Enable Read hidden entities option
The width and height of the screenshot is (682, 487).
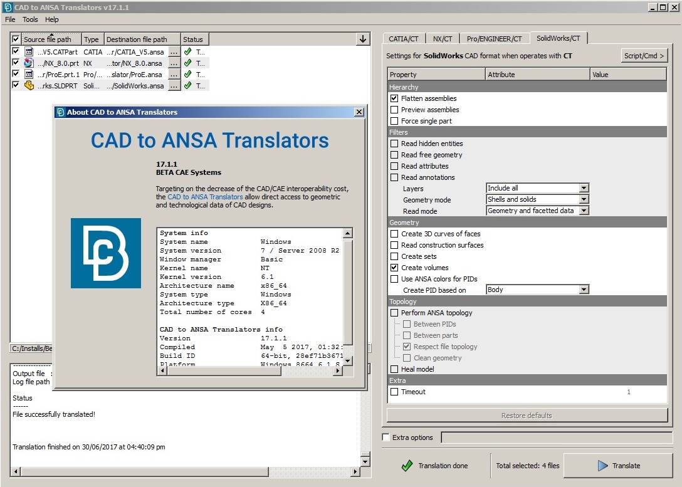click(394, 144)
